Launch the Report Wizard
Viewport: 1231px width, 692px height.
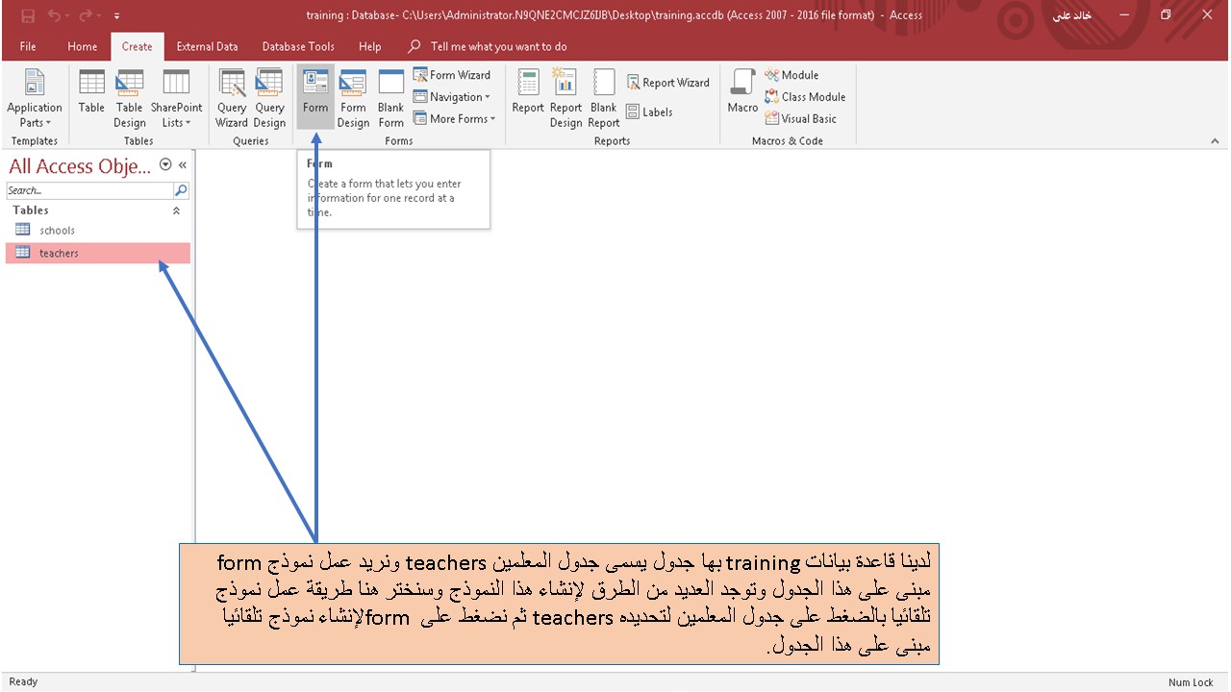[668, 83]
